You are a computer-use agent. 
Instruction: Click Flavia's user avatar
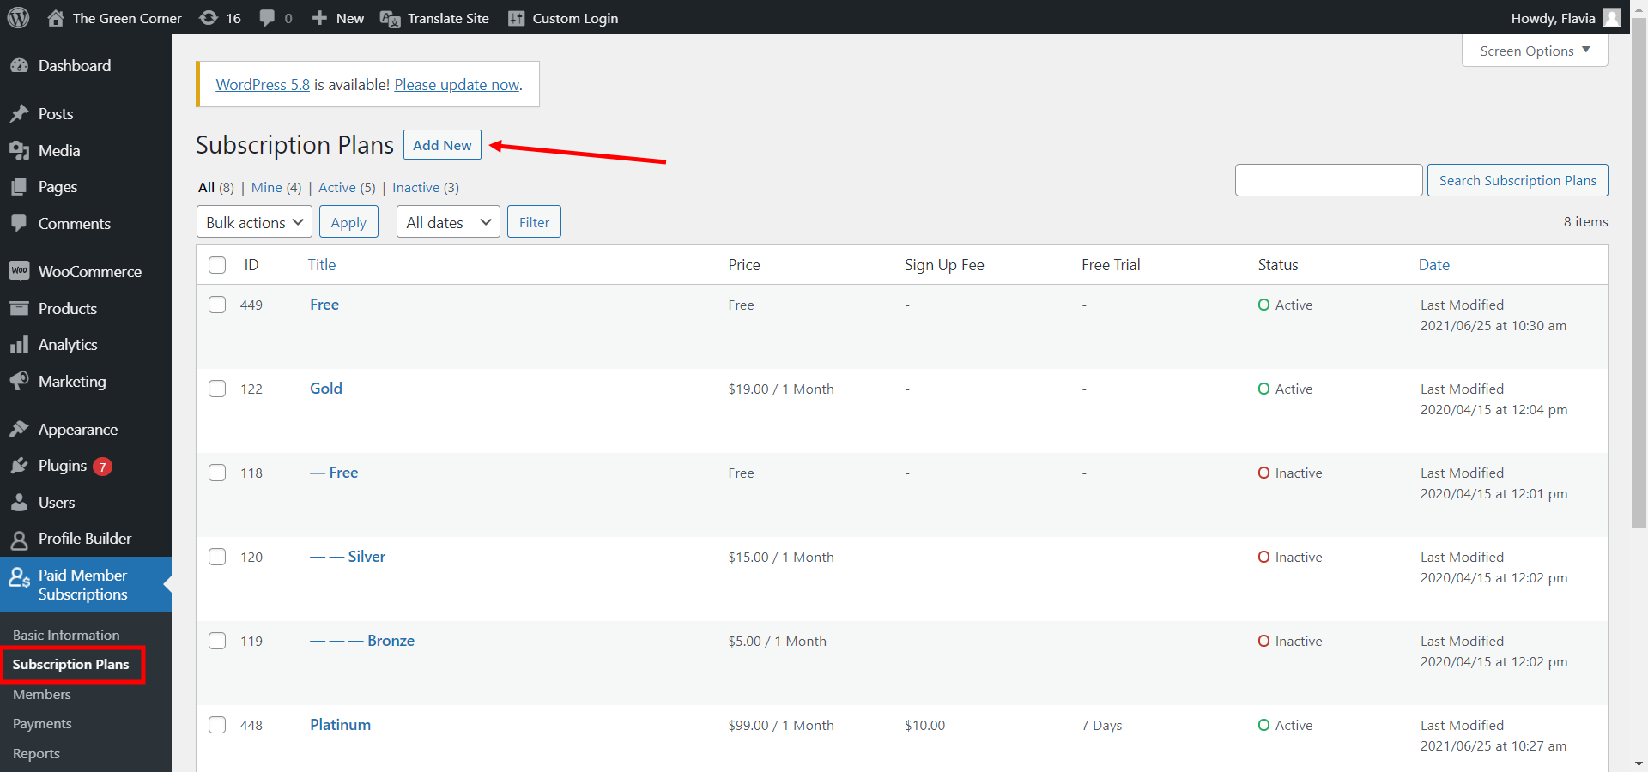[1612, 18]
